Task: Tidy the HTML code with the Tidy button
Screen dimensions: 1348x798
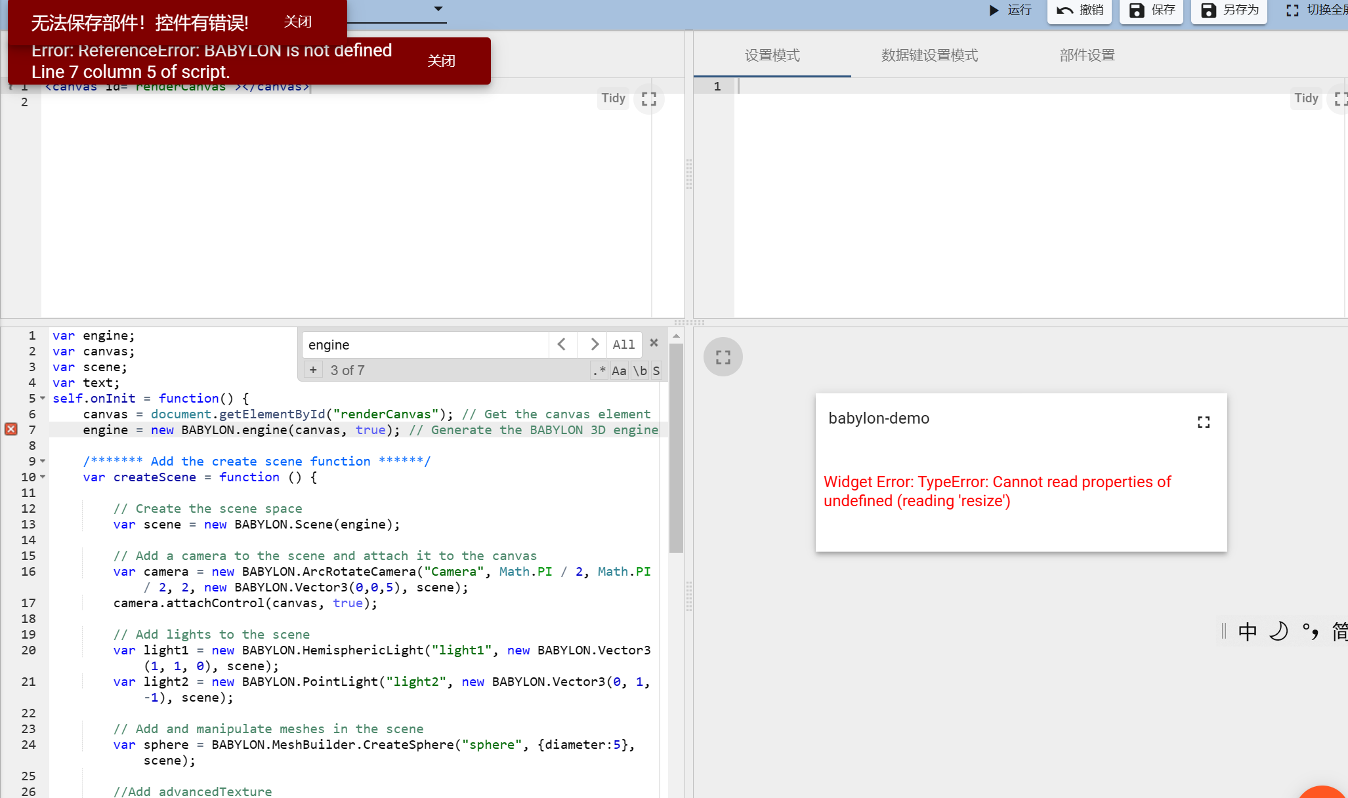Action: 612,98
